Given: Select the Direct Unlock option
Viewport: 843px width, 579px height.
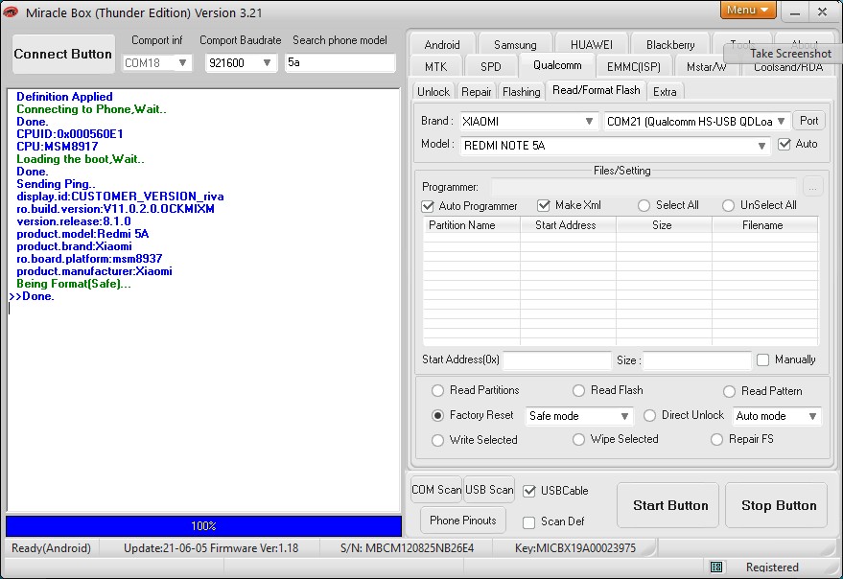Looking at the screenshot, I should click(x=649, y=416).
